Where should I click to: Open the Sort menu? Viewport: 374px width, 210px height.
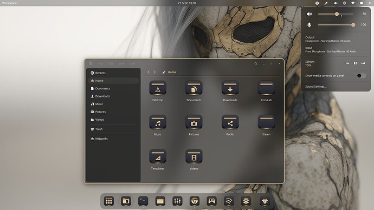[x=133, y=63]
